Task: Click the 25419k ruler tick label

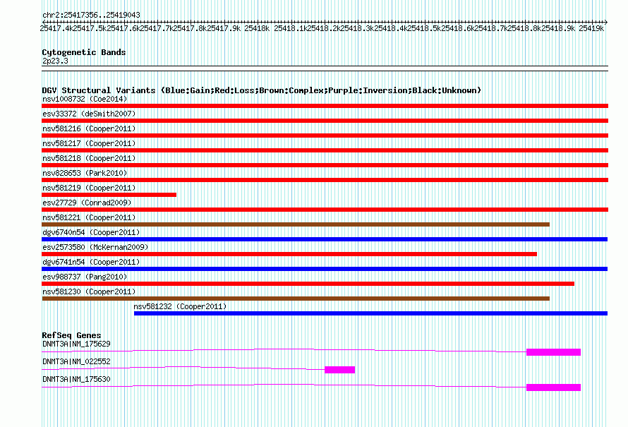Action: [591, 28]
